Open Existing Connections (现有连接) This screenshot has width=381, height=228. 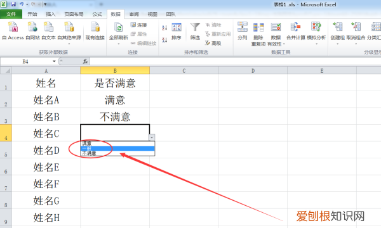pyautogui.click(x=95, y=30)
